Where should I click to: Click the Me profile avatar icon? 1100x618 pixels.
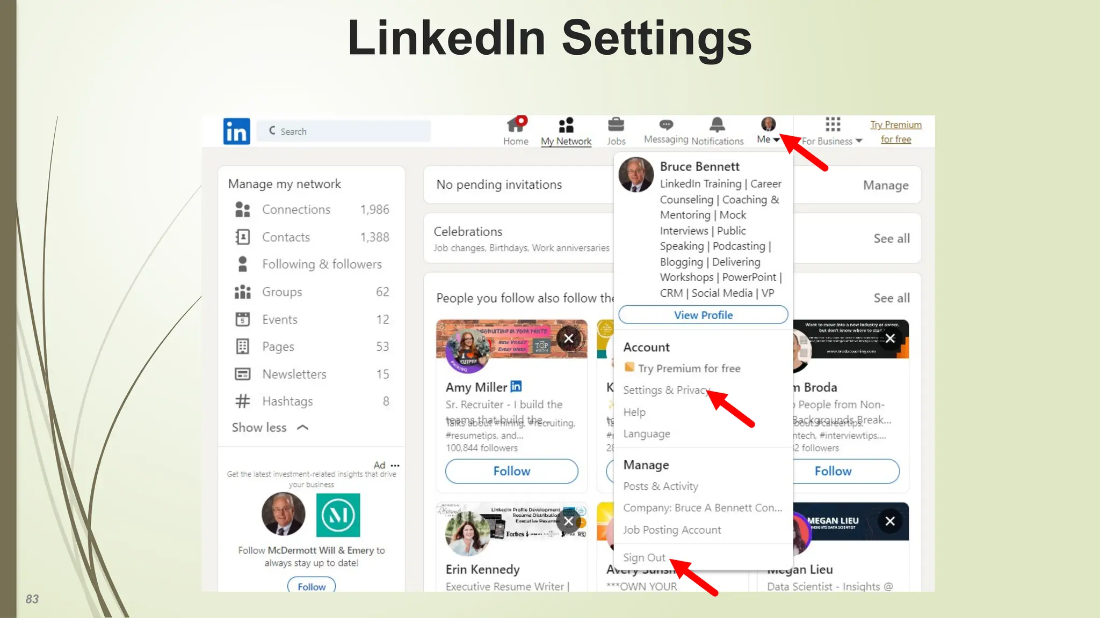(x=768, y=124)
